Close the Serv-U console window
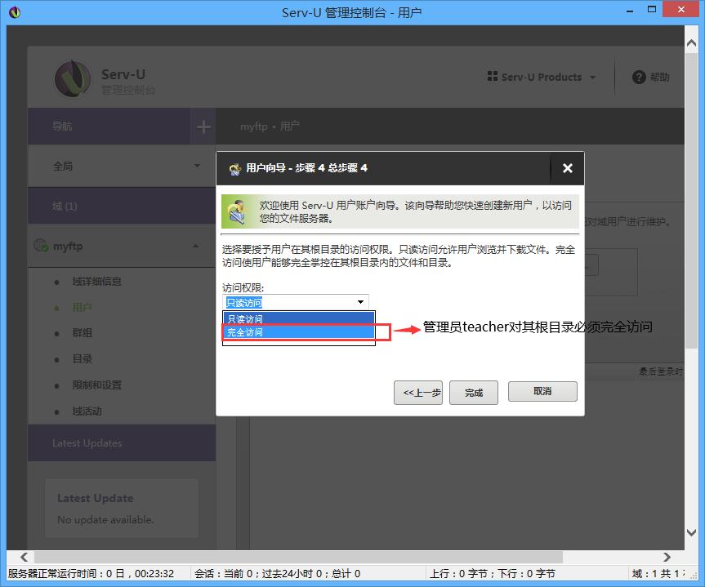Viewport: 705px width, 587px height. click(680, 10)
